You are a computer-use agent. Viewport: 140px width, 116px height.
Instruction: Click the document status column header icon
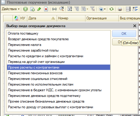16,18
